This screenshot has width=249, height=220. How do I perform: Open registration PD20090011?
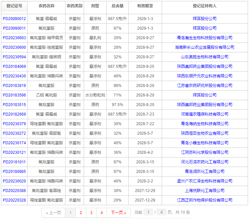point(14,28)
